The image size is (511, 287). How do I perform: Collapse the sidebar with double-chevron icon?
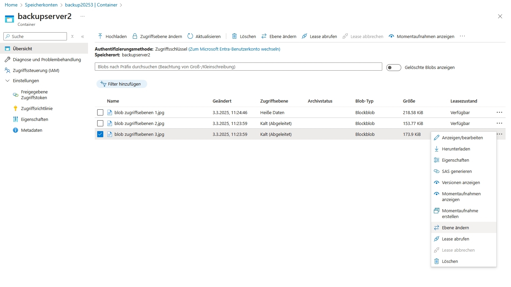click(83, 36)
